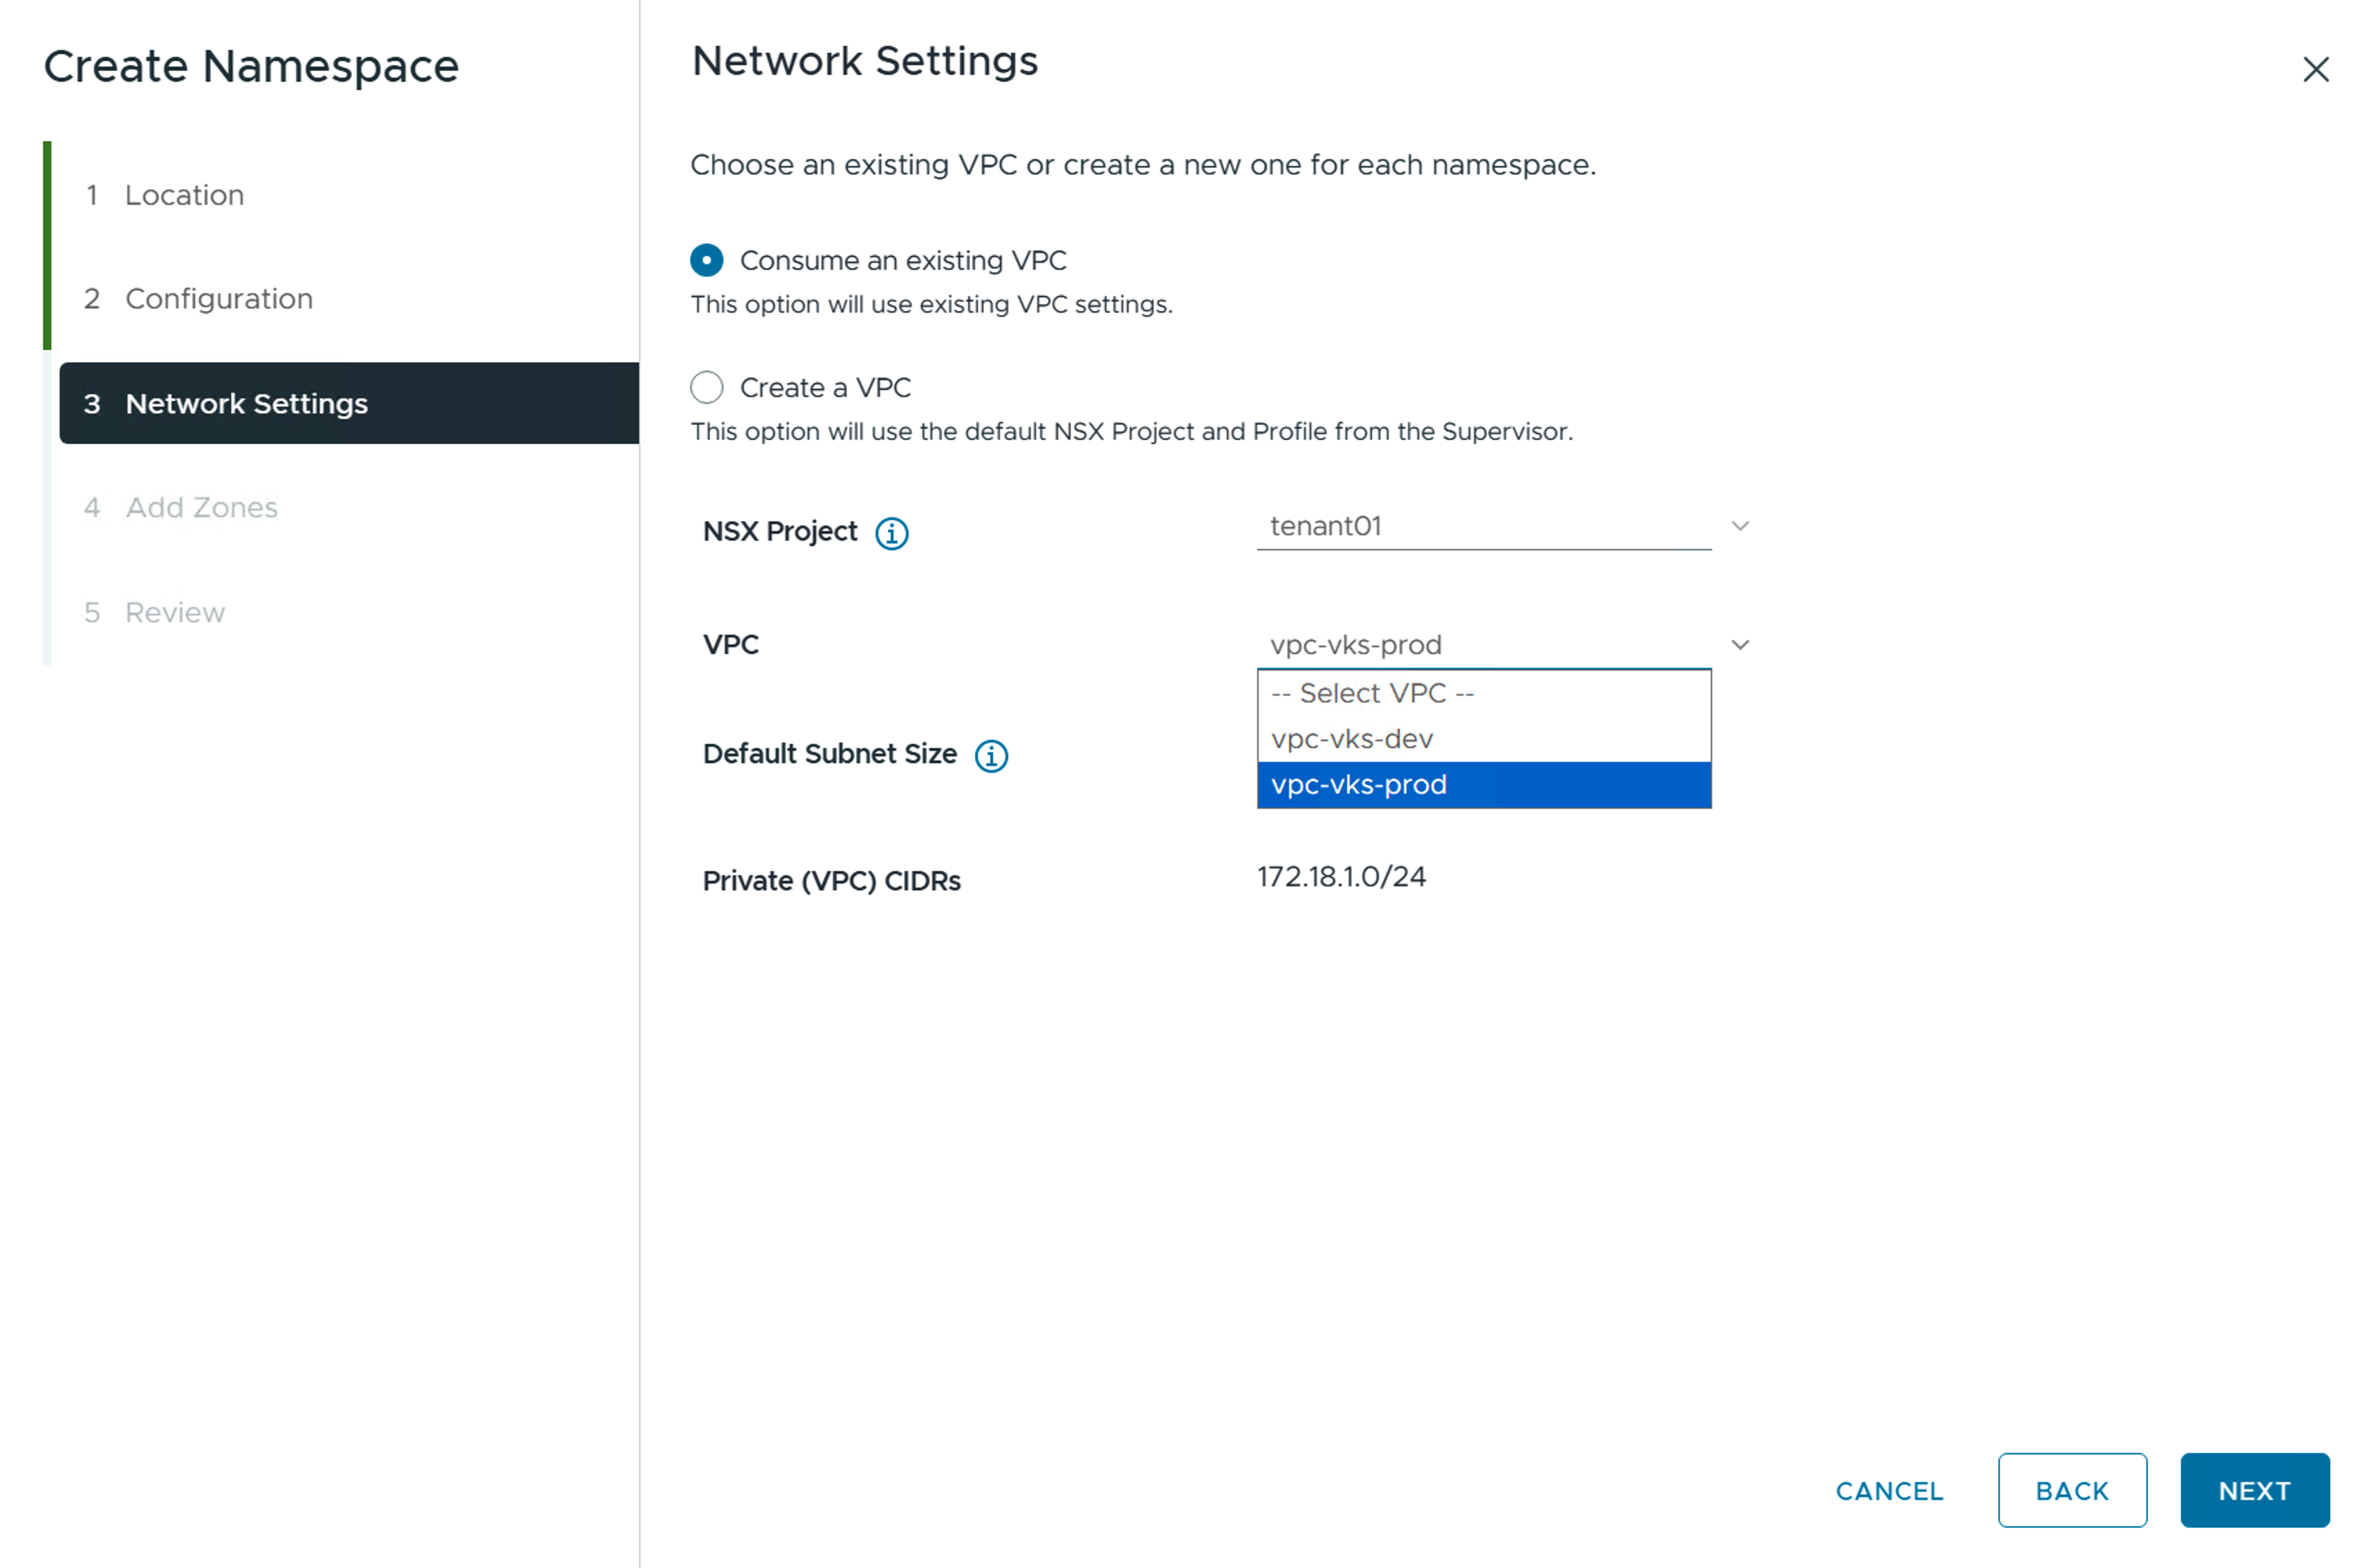Close the Create Namespace dialog
This screenshot has width=2372, height=1568.
tap(2315, 70)
